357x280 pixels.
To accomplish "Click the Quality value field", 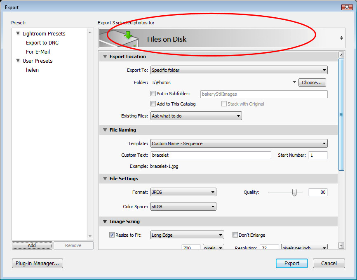I will pos(318,192).
